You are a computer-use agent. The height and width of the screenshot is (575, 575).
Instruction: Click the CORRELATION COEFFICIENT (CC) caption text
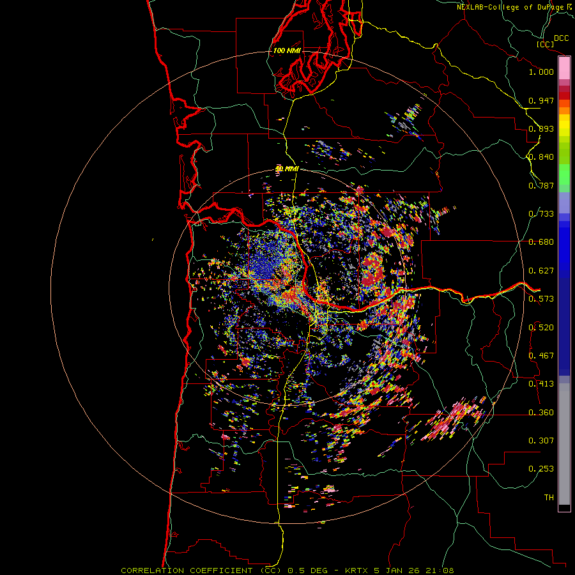click(201, 571)
